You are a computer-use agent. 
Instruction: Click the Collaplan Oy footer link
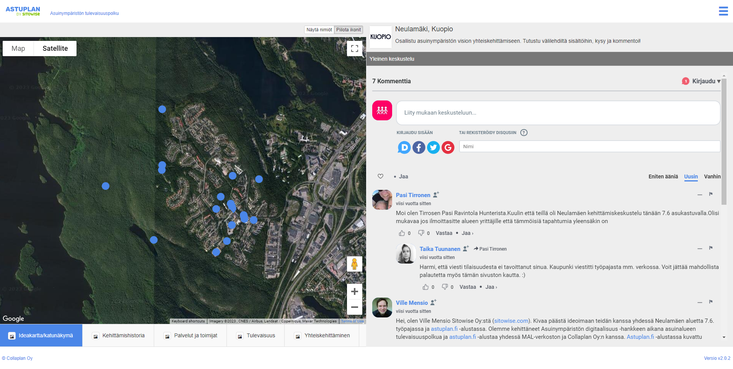(x=17, y=358)
